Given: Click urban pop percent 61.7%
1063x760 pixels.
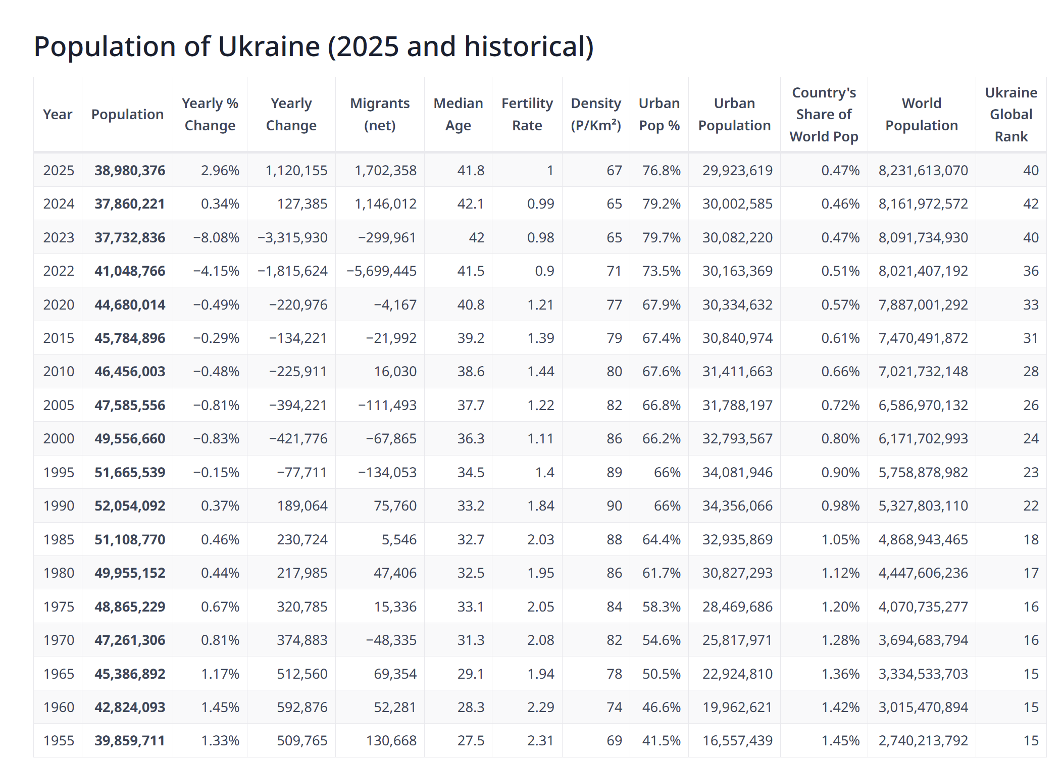Looking at the screenshot, I should click(x=662, y=573).
